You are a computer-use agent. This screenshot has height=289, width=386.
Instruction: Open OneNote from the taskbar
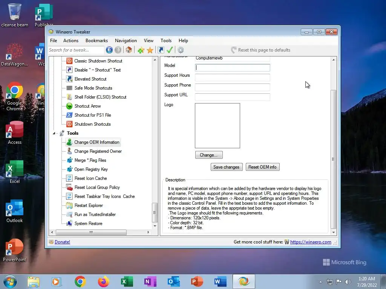coord(150,281)
